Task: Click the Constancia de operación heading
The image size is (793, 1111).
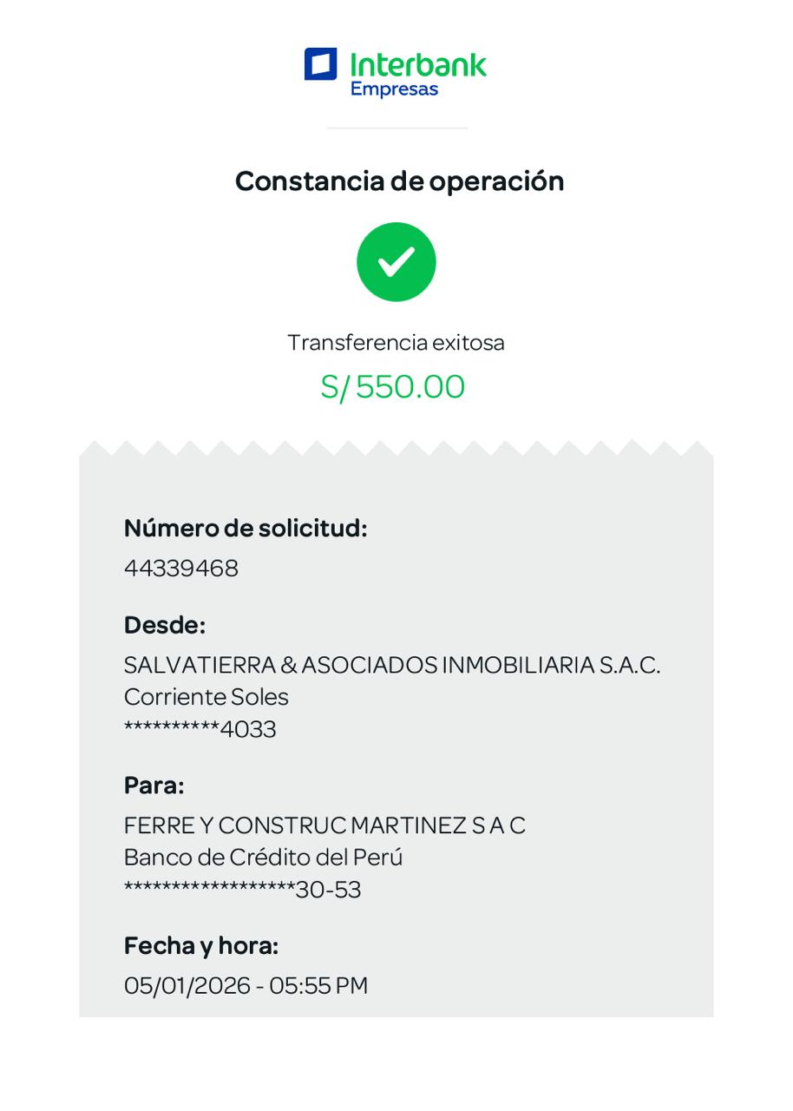Action: 399,181
